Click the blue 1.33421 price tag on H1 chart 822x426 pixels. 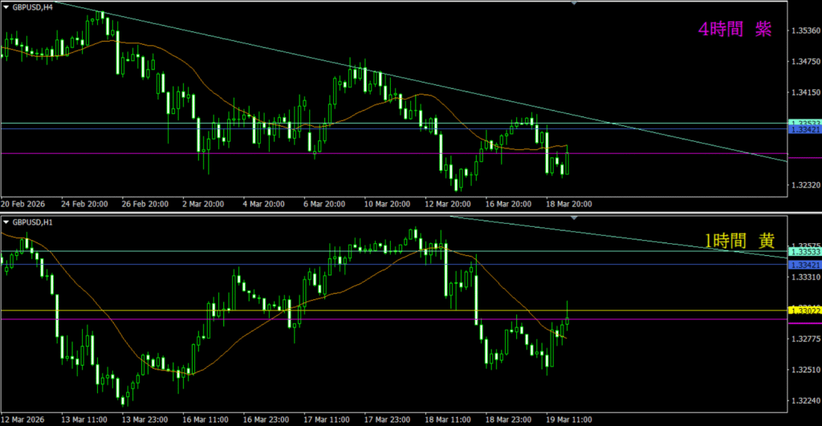[x=804, y=265]
